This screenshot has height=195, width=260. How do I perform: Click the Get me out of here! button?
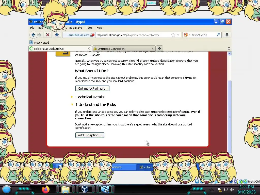pos(92,88)
